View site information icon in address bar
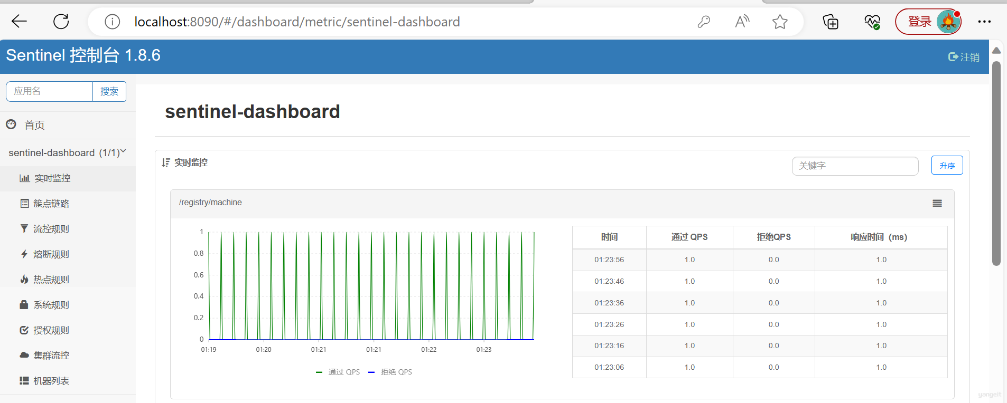 pos(112,22)
